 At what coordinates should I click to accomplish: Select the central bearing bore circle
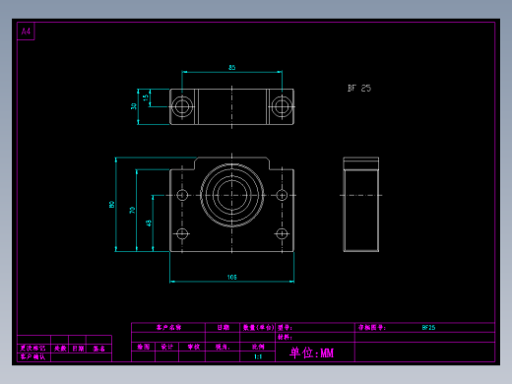232,195
